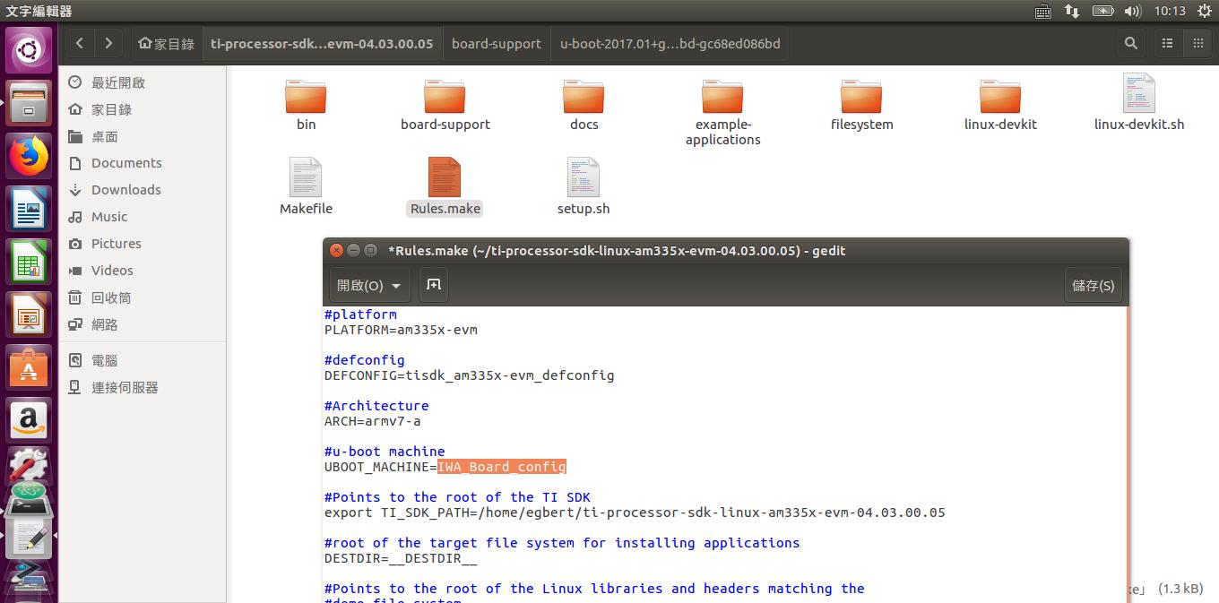Click the highlighted IWA_Board_config text

[x=502, y=467]
